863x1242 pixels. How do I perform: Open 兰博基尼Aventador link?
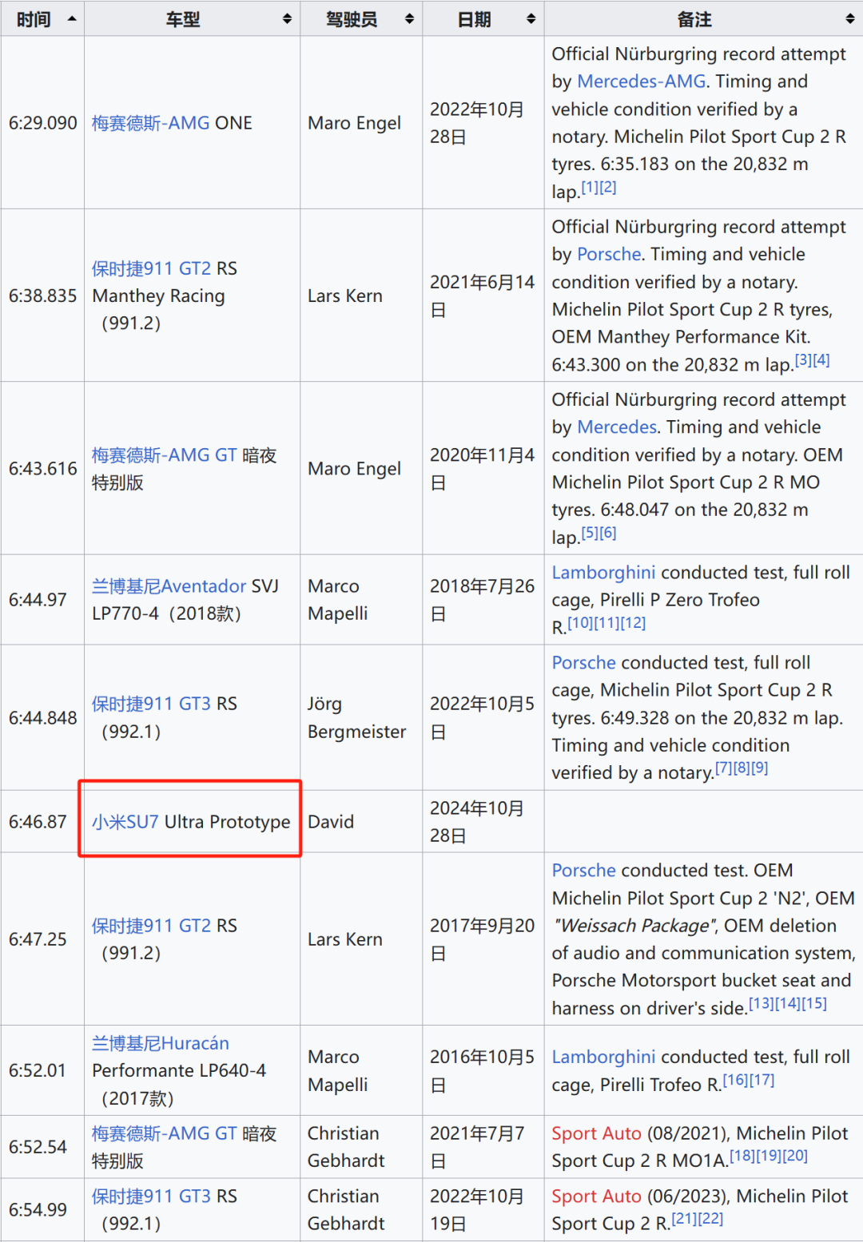click(x=169, y=586)
